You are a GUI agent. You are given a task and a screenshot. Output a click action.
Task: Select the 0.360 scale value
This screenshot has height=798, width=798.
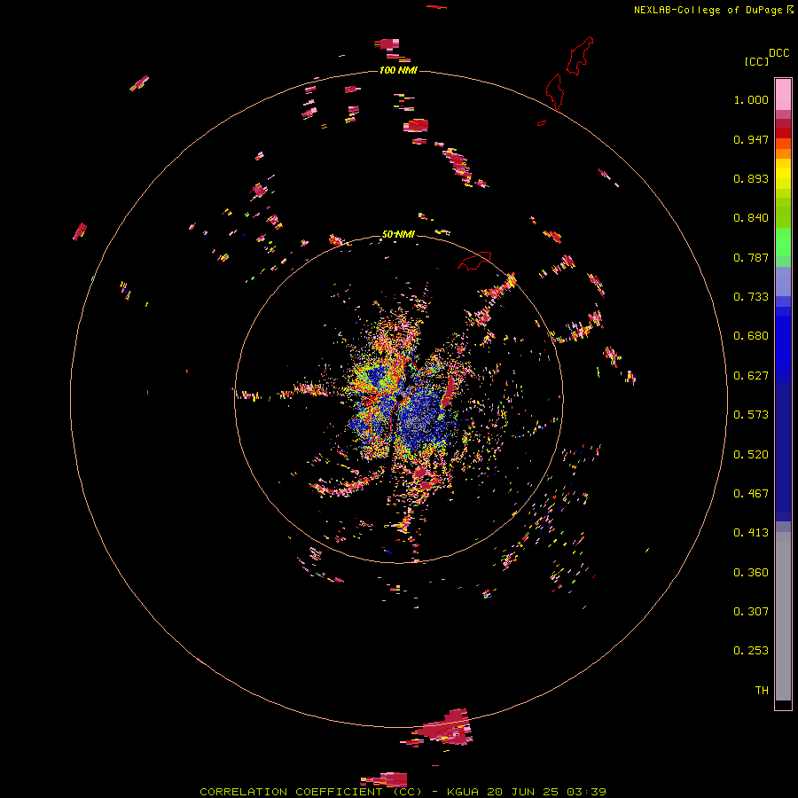click(751, 573)
